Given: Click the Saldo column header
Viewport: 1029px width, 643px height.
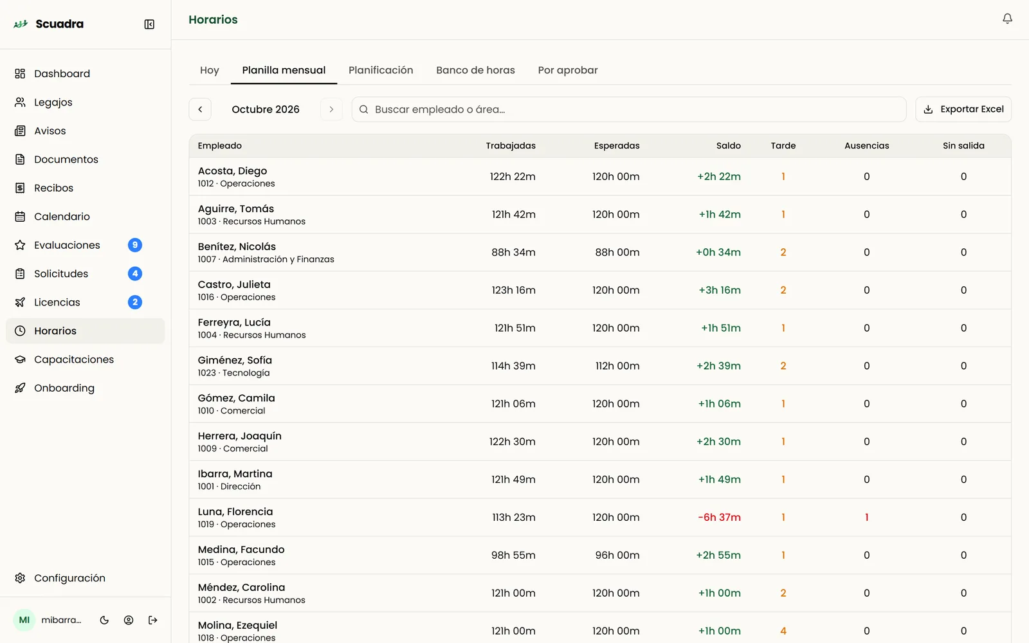Looking at the screenshot, I should (x=728, y=146).
